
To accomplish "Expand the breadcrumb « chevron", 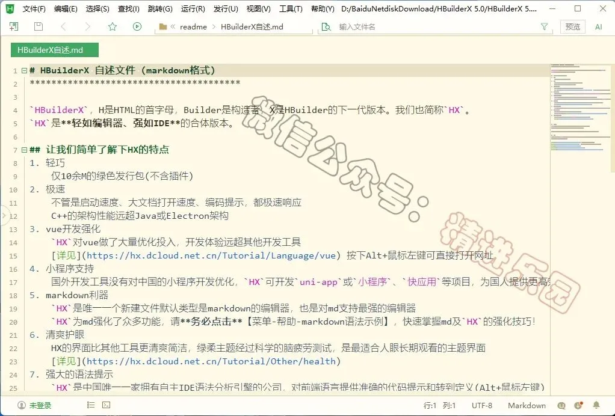I will click(x=173, y=26).
